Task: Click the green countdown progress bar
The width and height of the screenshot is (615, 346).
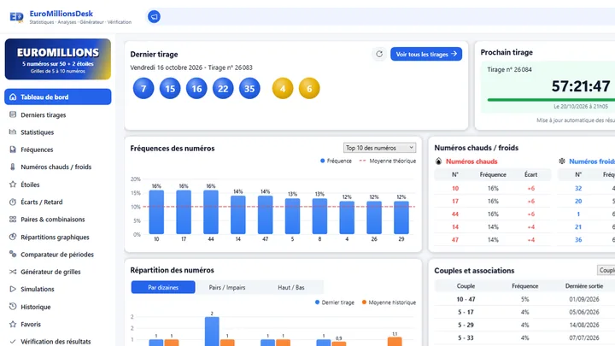Action: point(551,100)
